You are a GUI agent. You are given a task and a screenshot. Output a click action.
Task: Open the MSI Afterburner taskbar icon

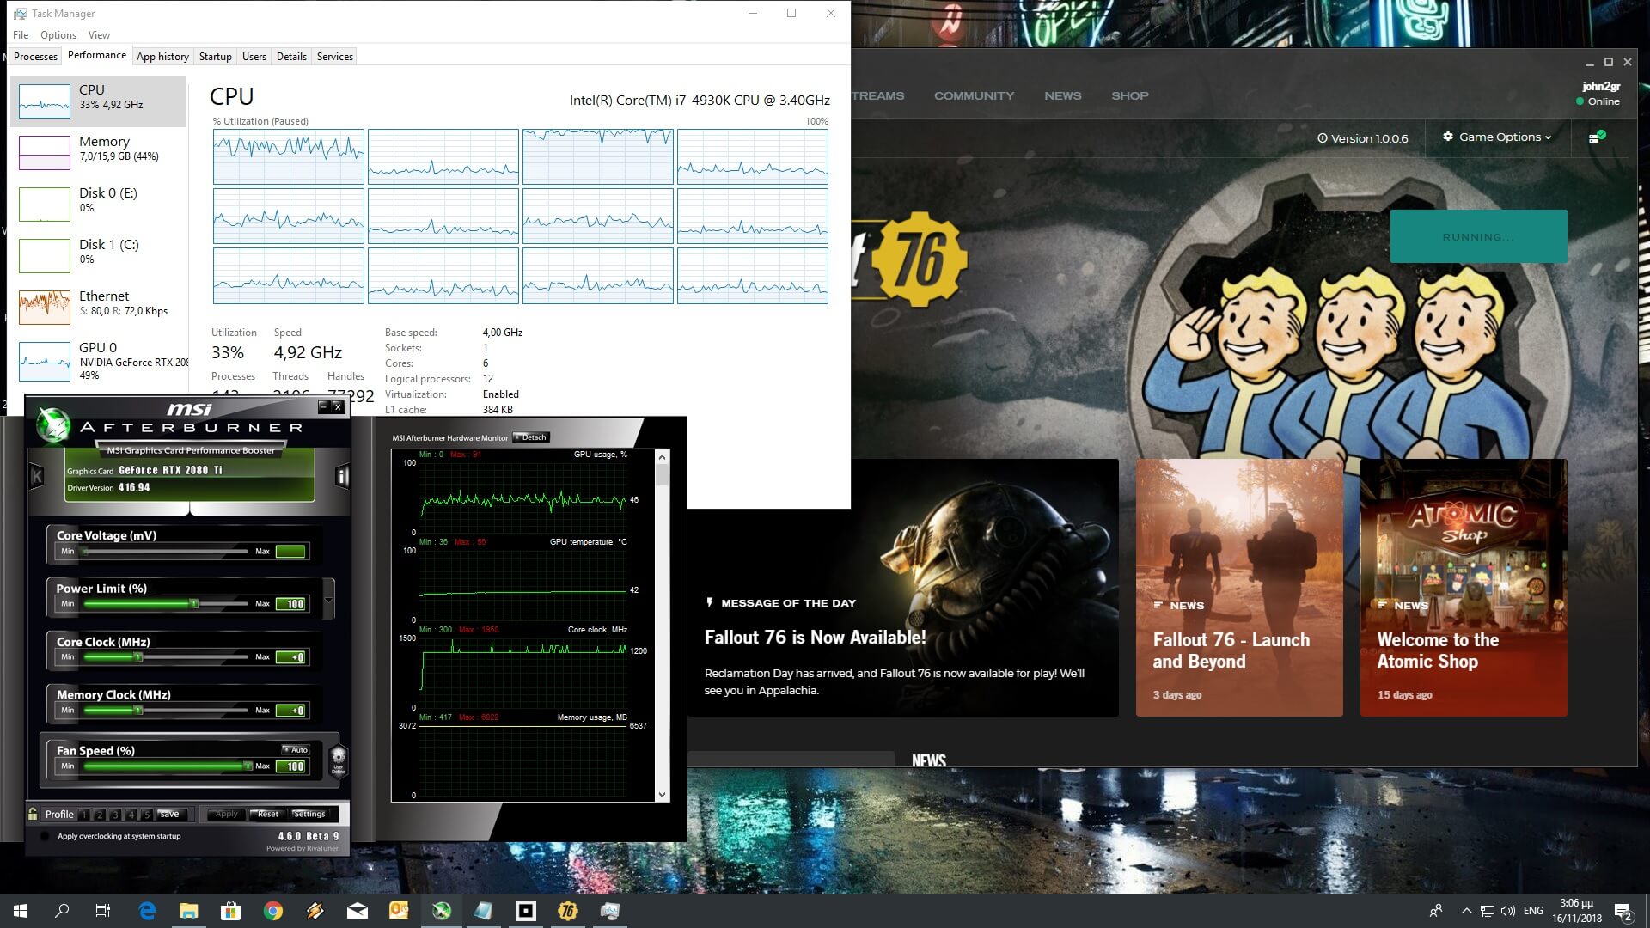click(x=441, y=911)
